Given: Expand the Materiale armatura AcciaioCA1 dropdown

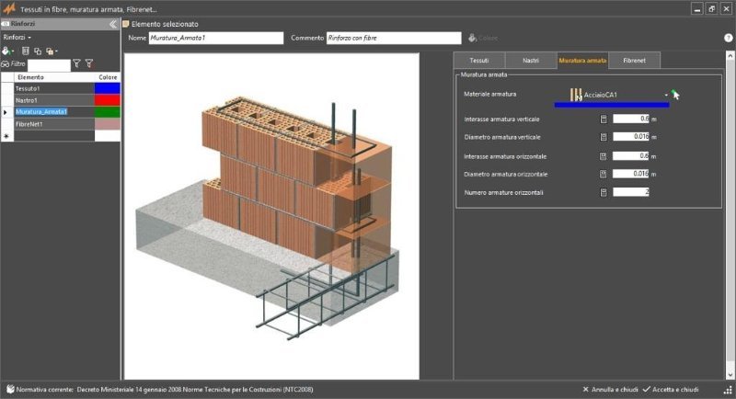Looking at the screenshot, I should point(665,95).
